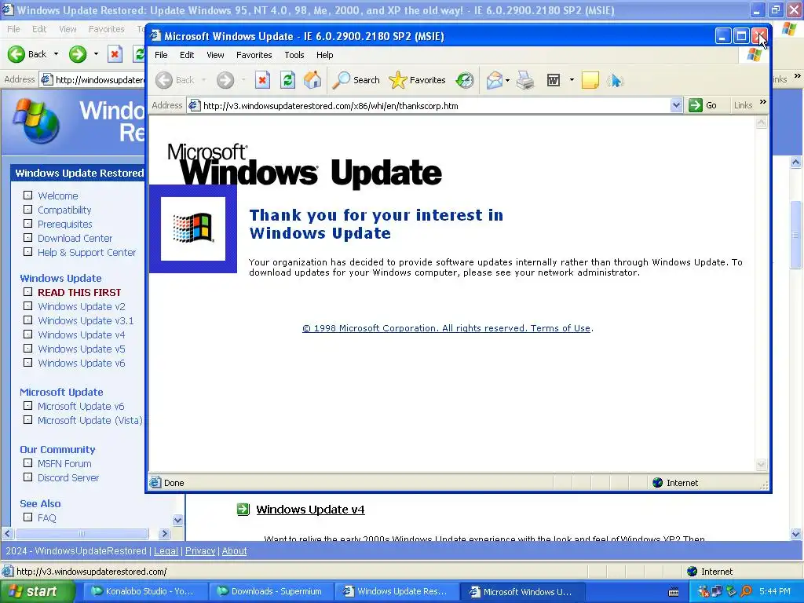Viewport: 804px width, 603px height.
Task: Open Discord Server sidebar item
Action: pyautogui.click(x=68, y=477)
